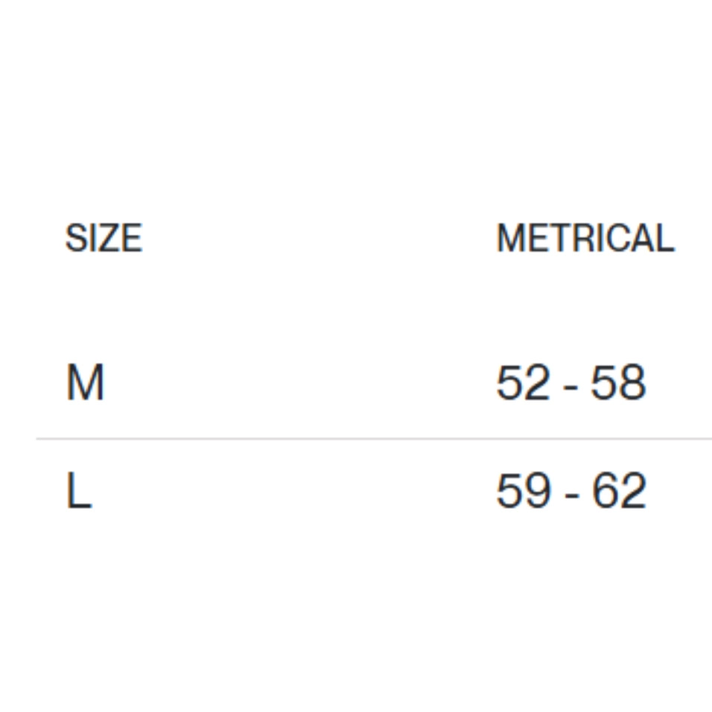Click the digit 8 ending 58
Image resolution: width=712 pixels, height=712 pixels.
tap(632, 383)
